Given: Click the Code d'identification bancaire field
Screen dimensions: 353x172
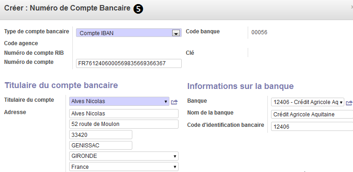Looking at the screenshot, I should pos(312,127).
